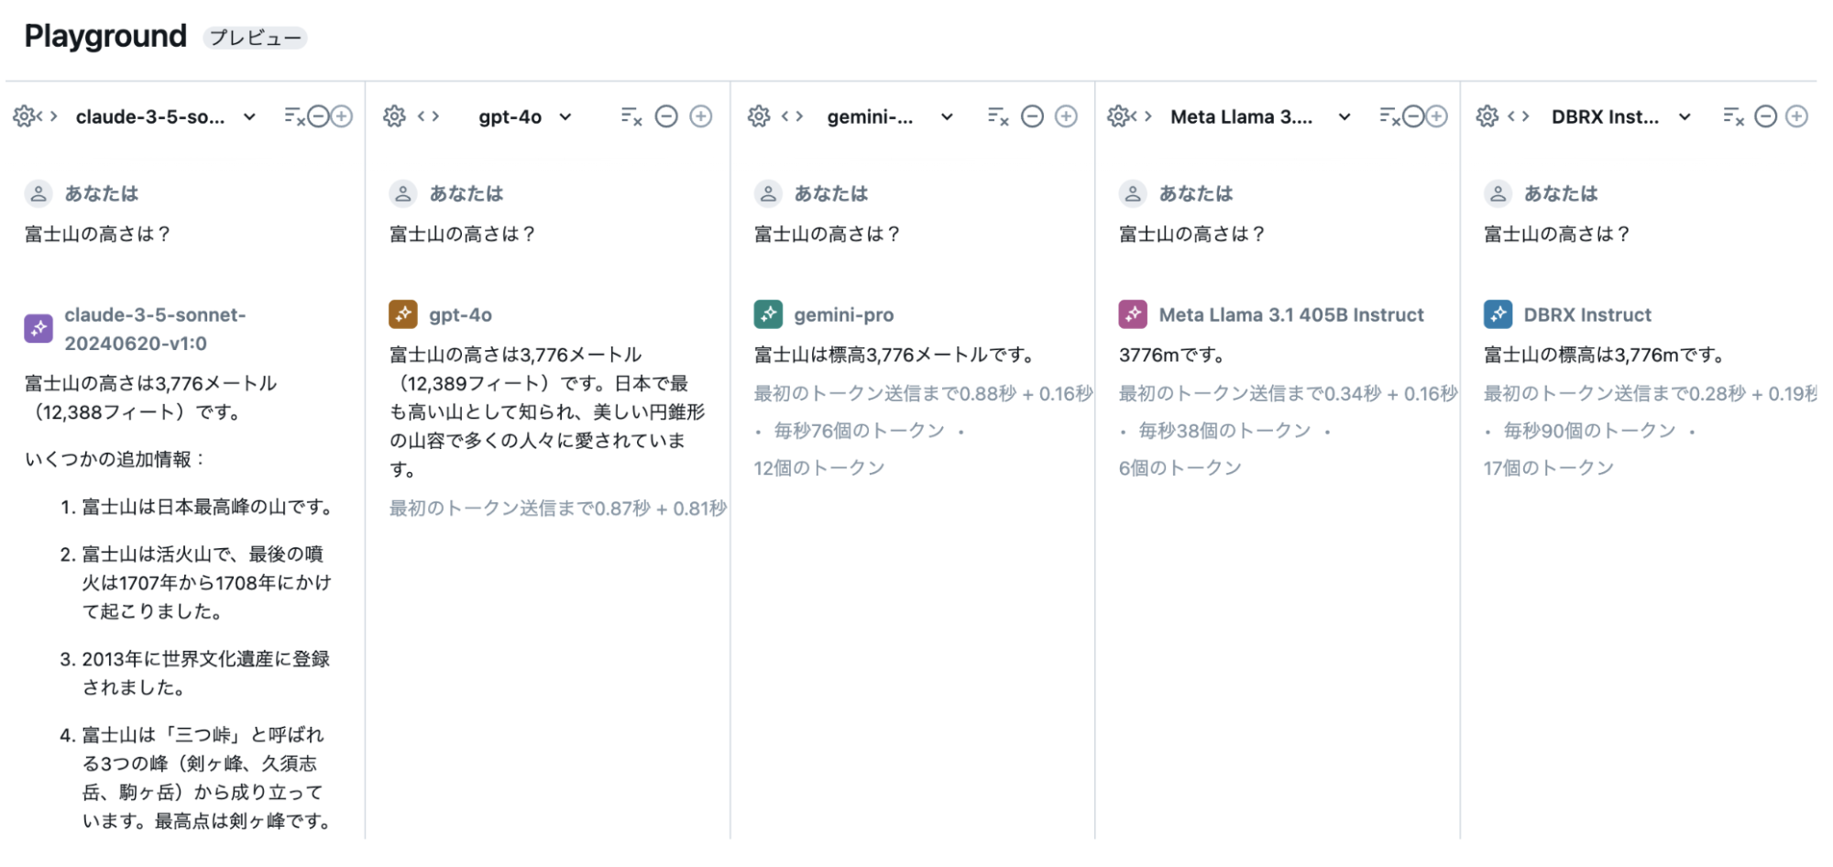The width and height of the screenshot is (1833, 867).
Task: Open settings gear in the DBRX Instruct column
Action: coord(1487,116)
